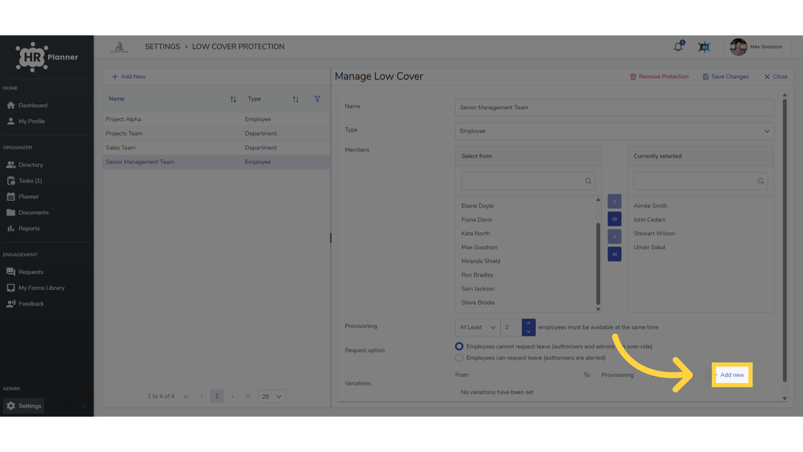Screen dimensions: 803x452
Task: Open My Forms Library
Action: pos(36,288)
